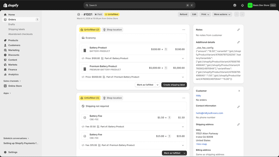Open Drafts under Orders
The width and height of the screenshot is (279, 157).
pyautogui.click(x=11, y=24)
